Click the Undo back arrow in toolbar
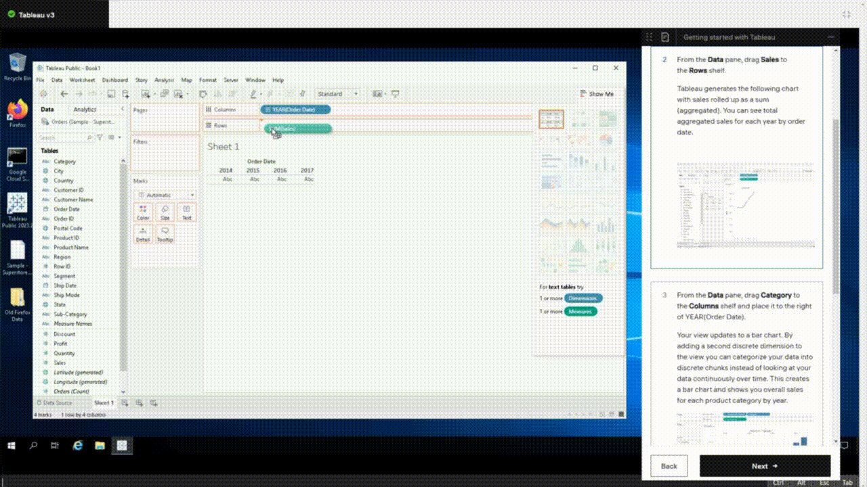 pyautogui.click(x=64, y=94)
